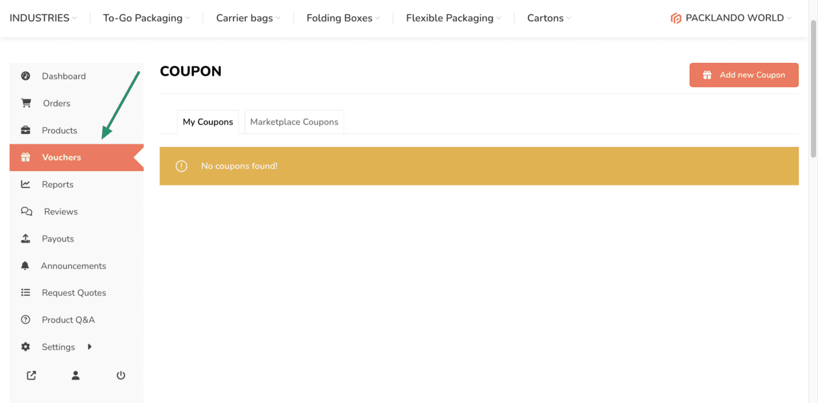Viewport: 818px width, 403px height.
Task: Click the Orders shopping cart icon
Action: coord(26,103)
